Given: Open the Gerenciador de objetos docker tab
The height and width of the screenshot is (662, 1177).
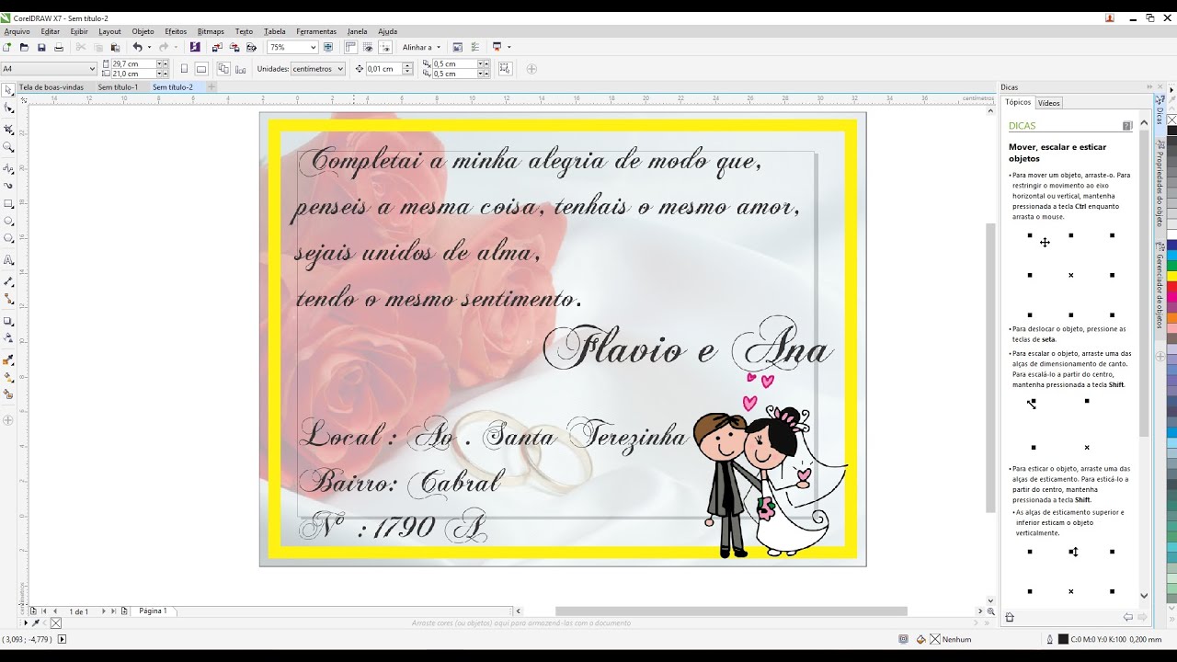Looking at the screenshot, I should (x=1160, y=285).
